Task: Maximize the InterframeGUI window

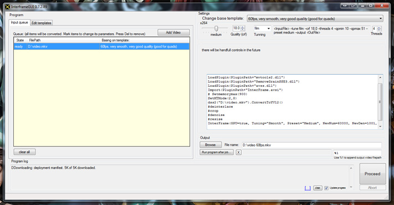Action: pos(370,6)
